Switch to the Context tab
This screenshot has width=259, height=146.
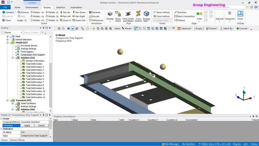click(32, 3)
